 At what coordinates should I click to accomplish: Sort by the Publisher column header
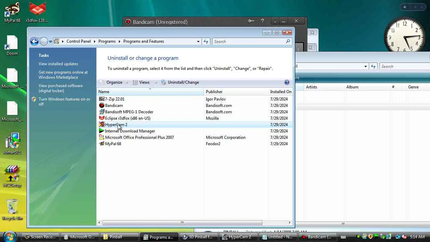click(x=236, y=92)
